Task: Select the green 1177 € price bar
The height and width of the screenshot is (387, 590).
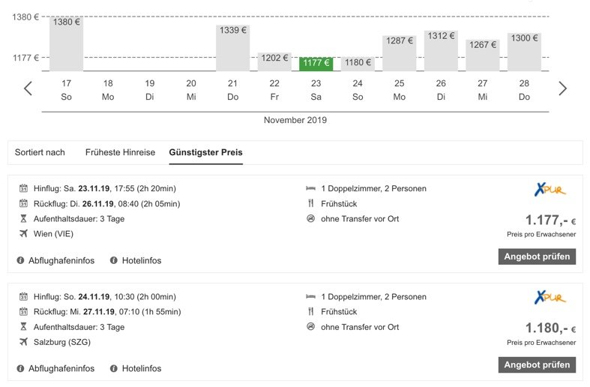Action: pos(316,64)
